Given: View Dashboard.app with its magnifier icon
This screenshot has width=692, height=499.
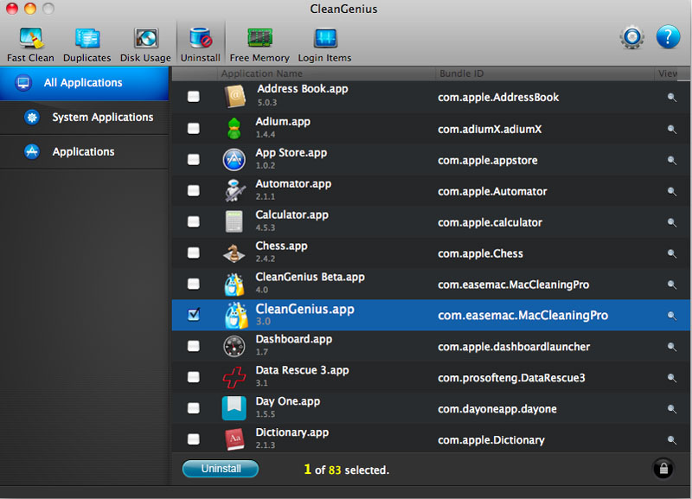Looking at the screenshot, I should [x=672, y=347].
